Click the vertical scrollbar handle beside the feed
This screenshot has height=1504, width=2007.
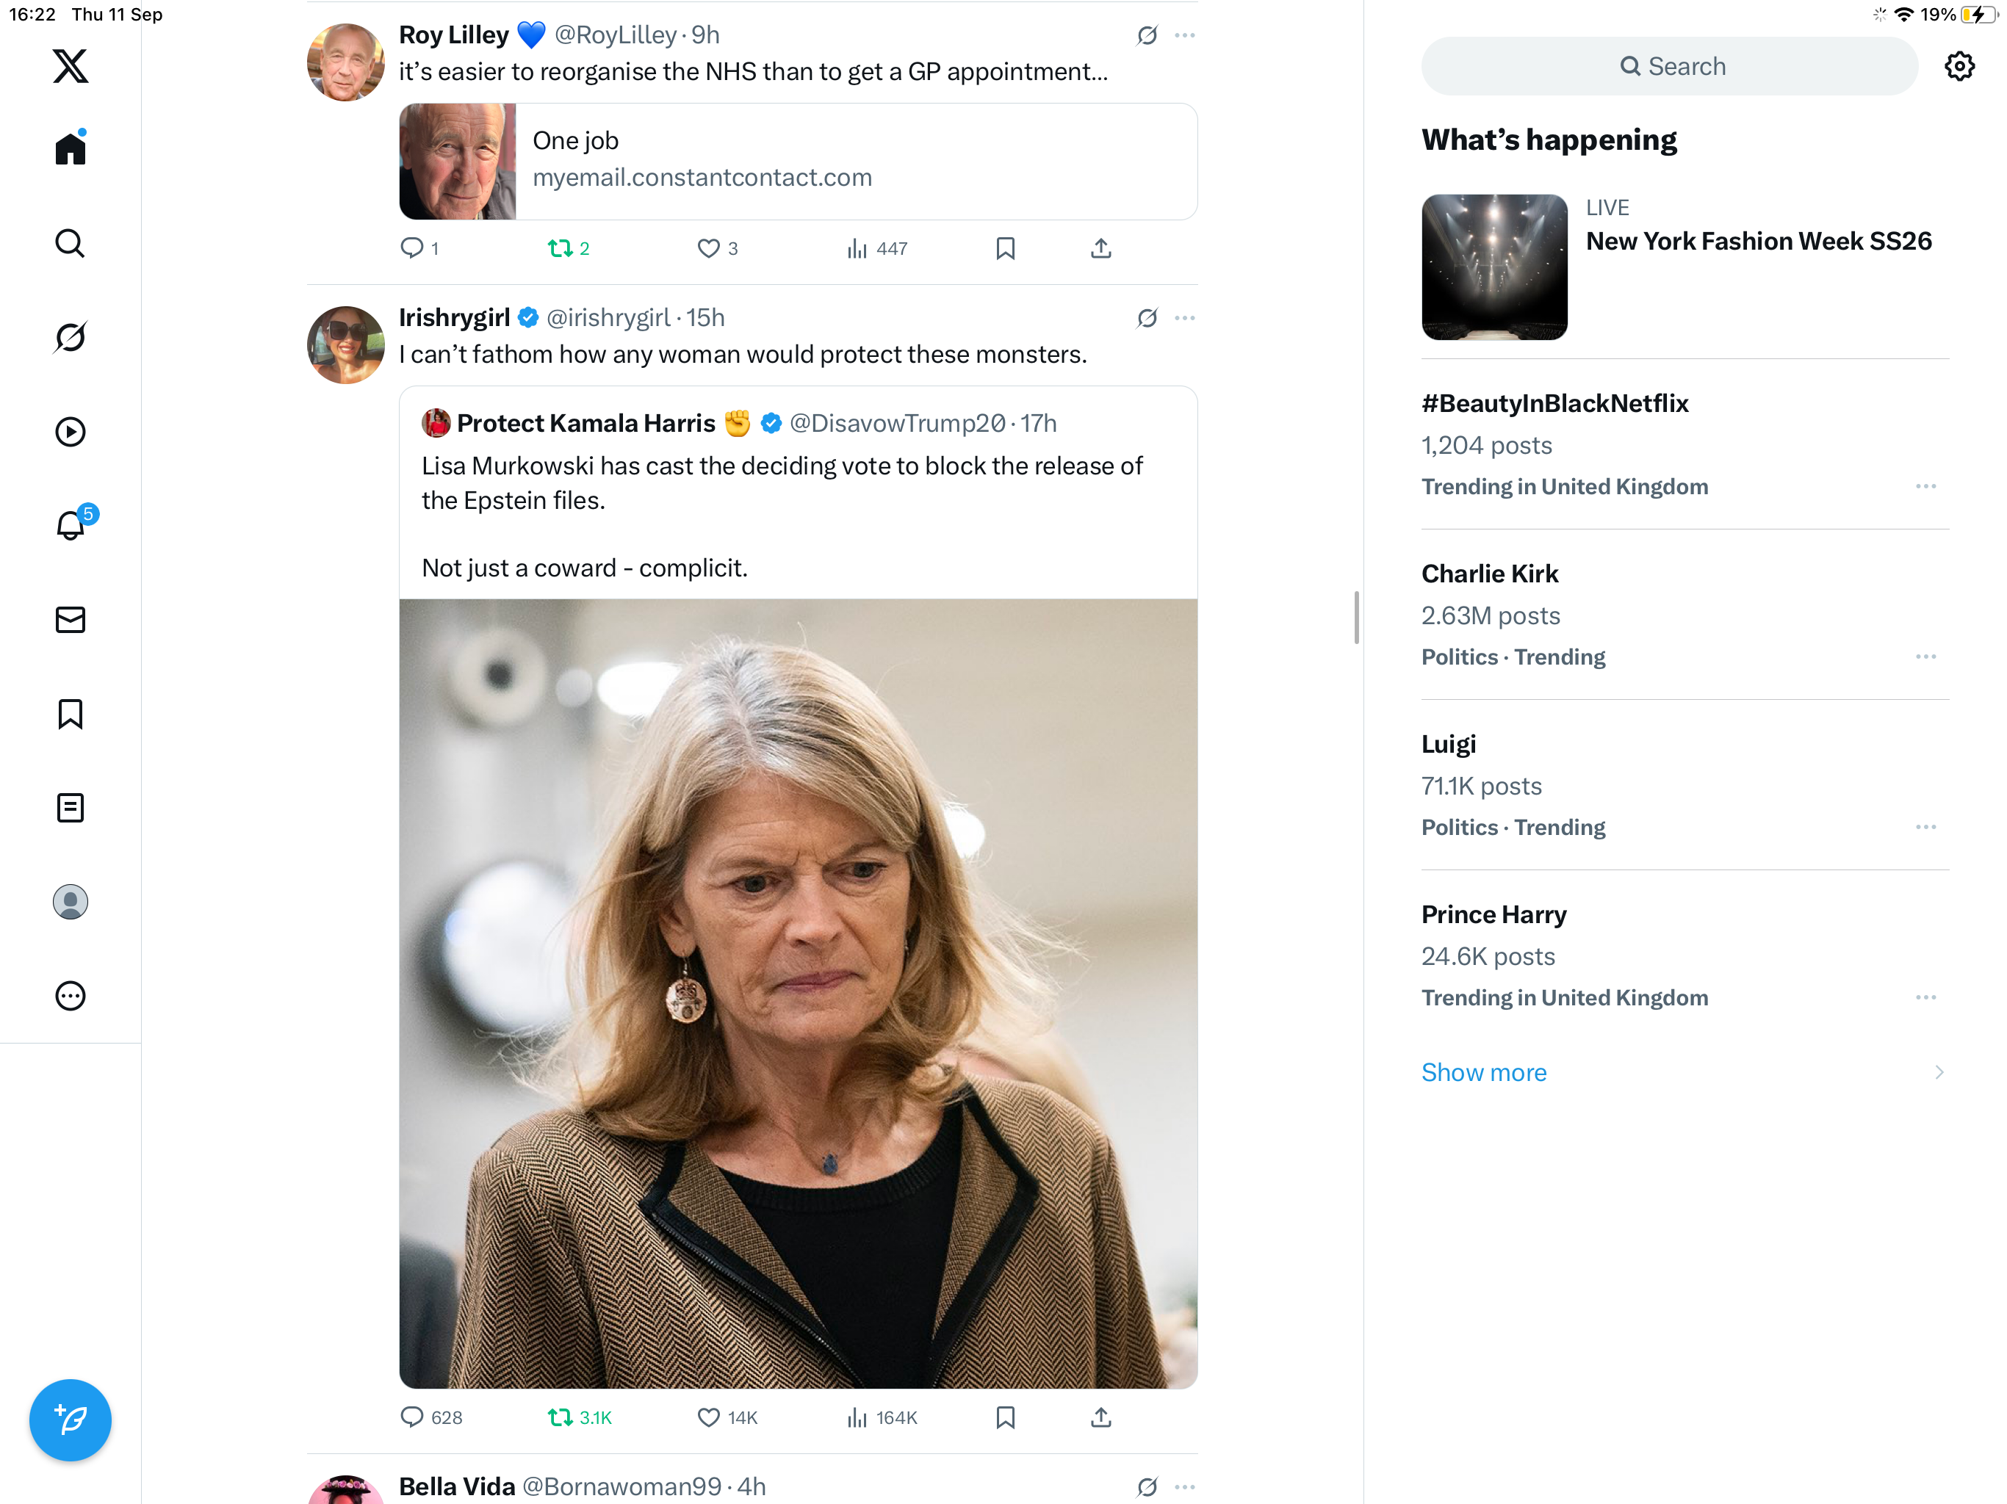(1355, 617)
